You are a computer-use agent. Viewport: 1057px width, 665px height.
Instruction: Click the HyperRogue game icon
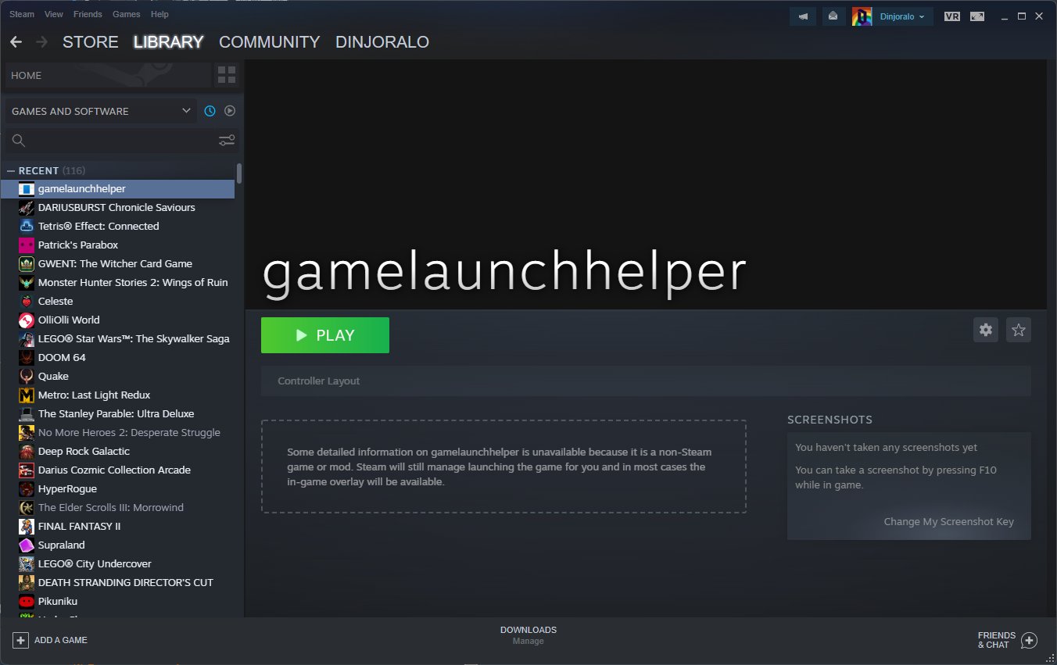[27, 489]
